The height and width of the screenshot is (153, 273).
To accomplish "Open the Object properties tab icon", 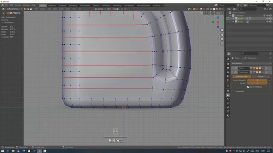I will (x=228, y=91).
